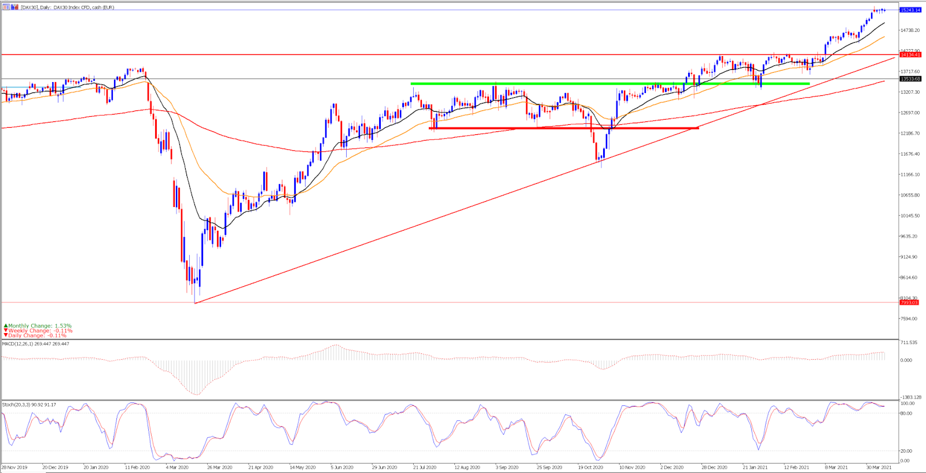Click the 14 May 2020 date label
Viewport: 926px width, 473px height.
click(x=303, y=467)
